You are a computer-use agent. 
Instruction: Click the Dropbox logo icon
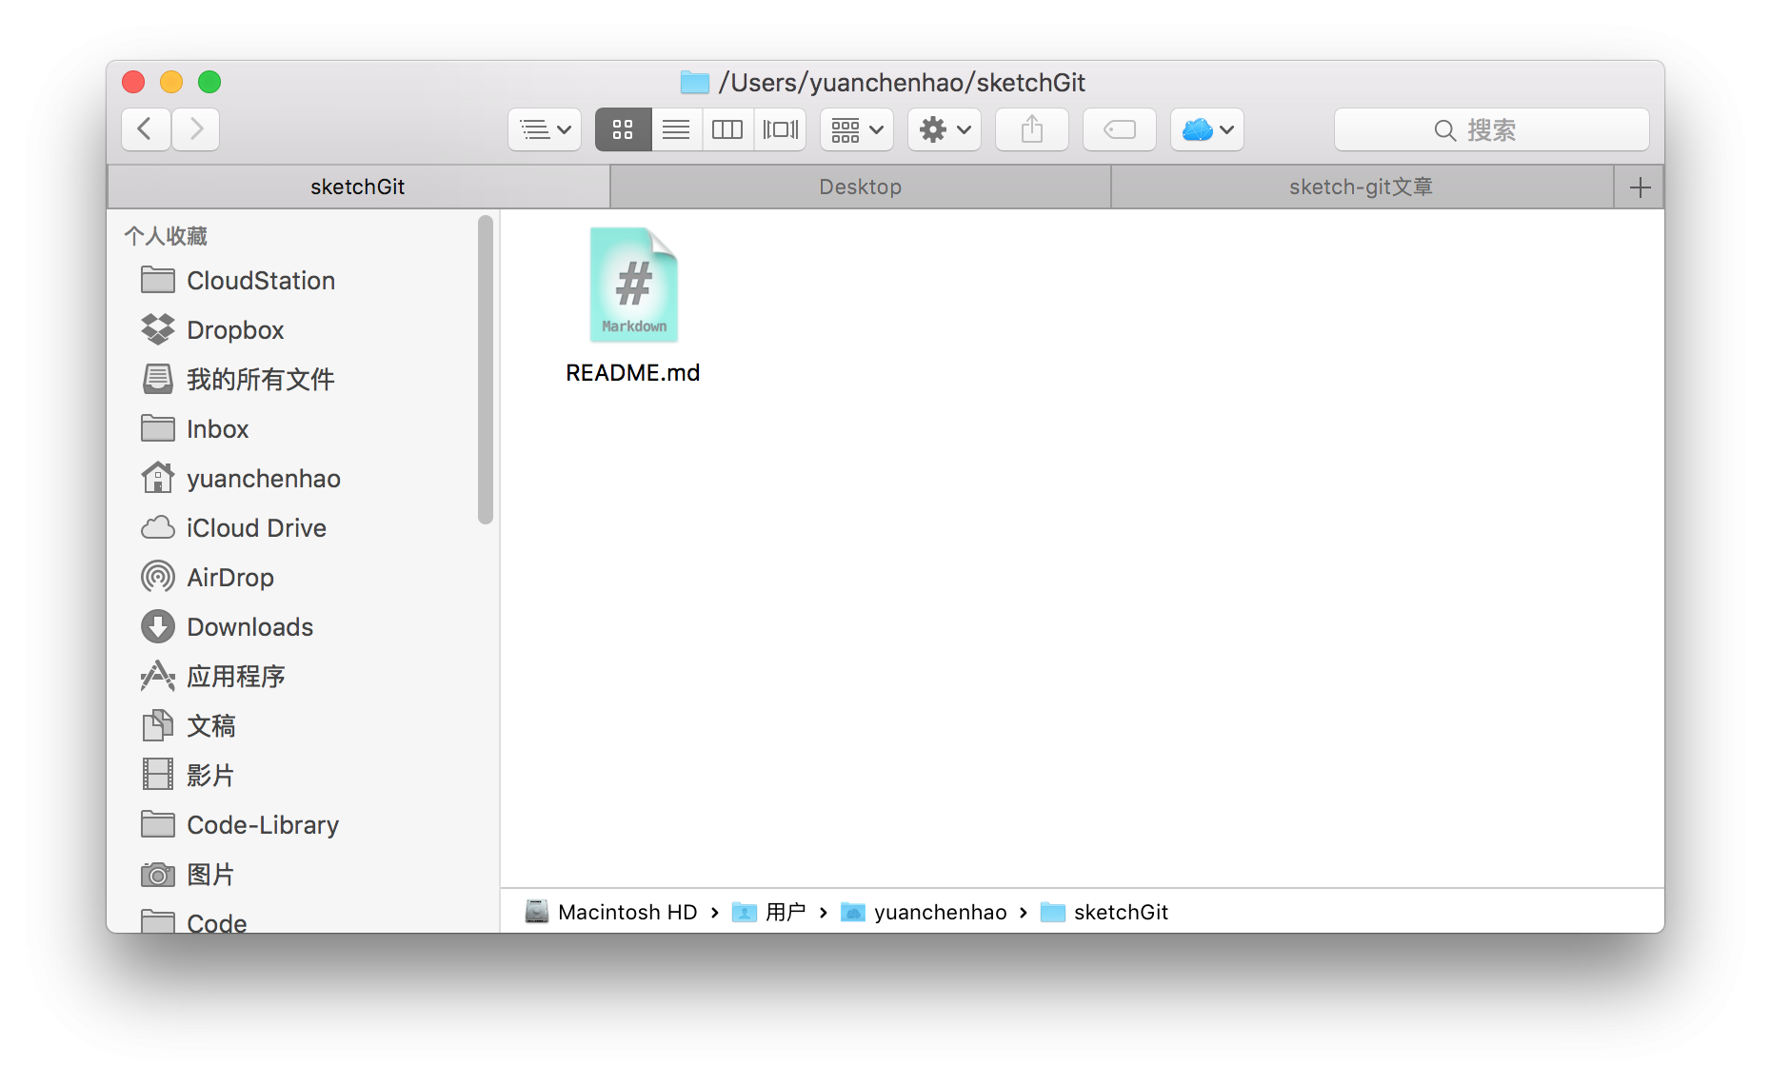pyautogui.click(x=158, y=329)
